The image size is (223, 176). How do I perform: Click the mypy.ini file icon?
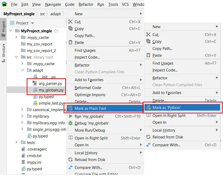tap(23, 162)
